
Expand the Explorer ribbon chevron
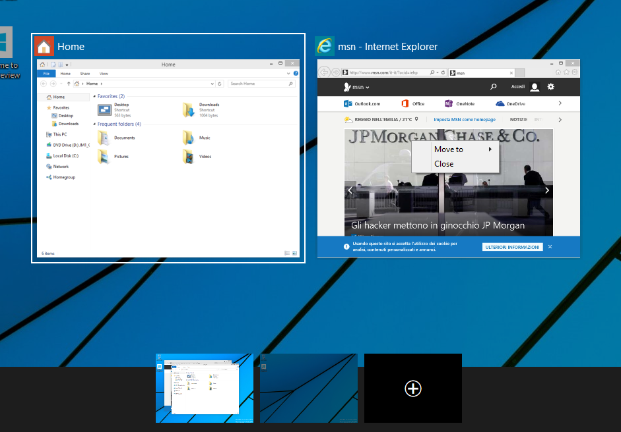[x=288, y=74]
